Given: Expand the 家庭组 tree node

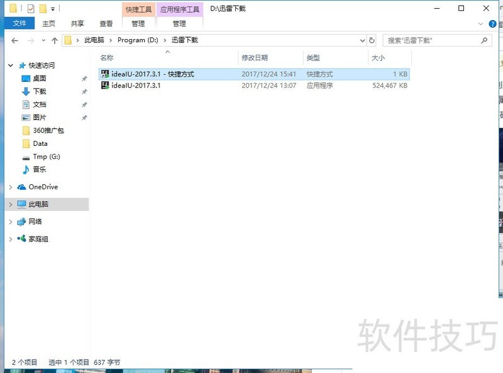Looking at the screenshot, I should click(11, 239).
